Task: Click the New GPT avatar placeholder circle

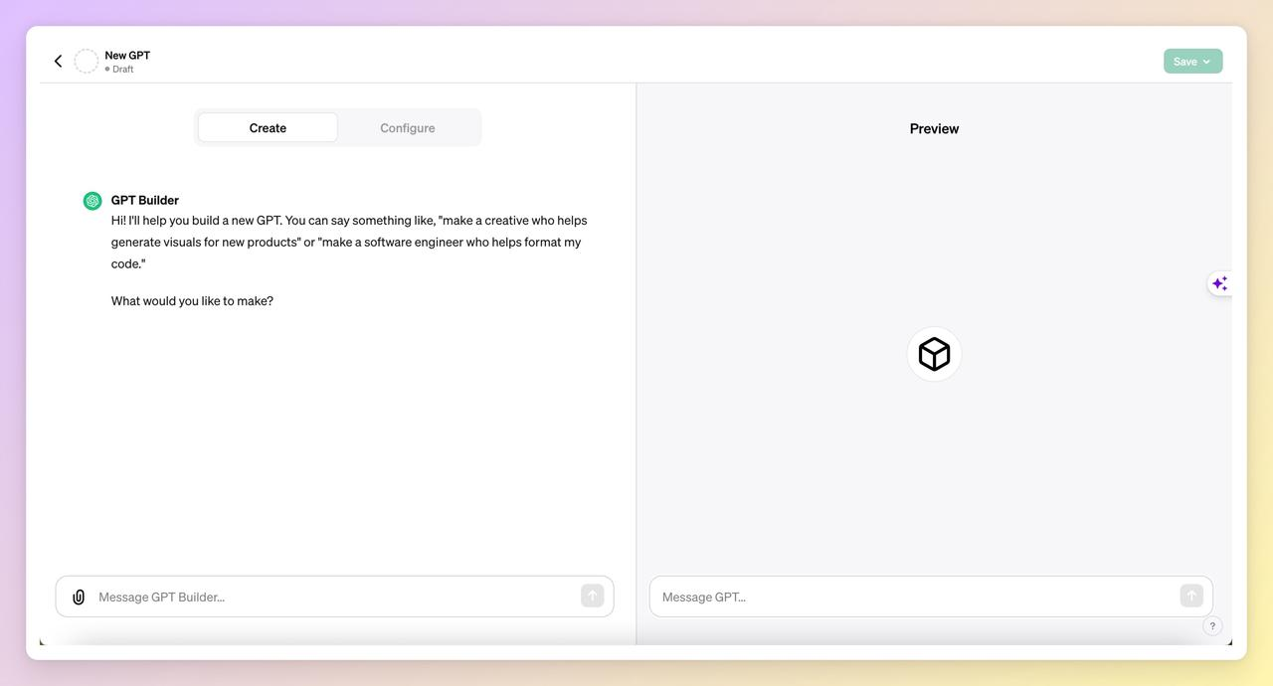Action: coord(87,62)
